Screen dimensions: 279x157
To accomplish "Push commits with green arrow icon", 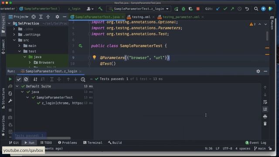I will [232, 9].
